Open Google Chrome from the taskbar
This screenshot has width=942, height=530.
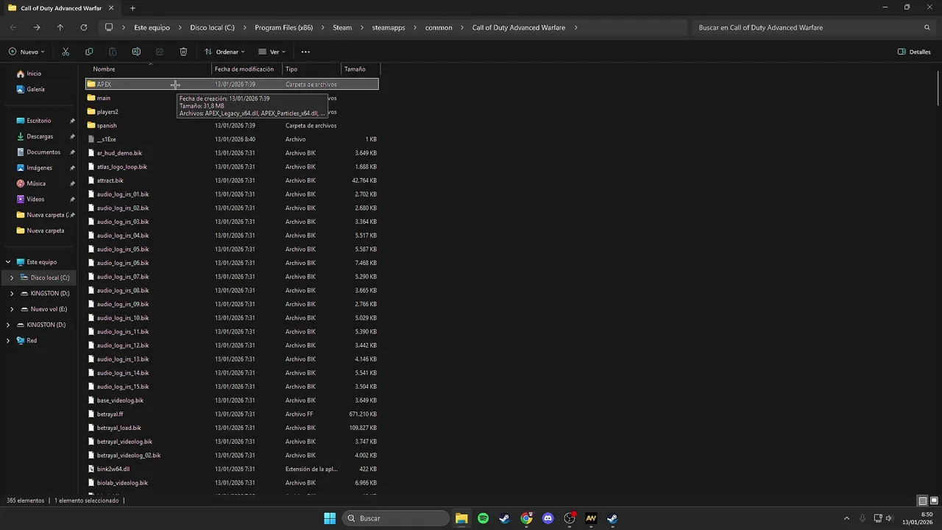click(526, 518)
